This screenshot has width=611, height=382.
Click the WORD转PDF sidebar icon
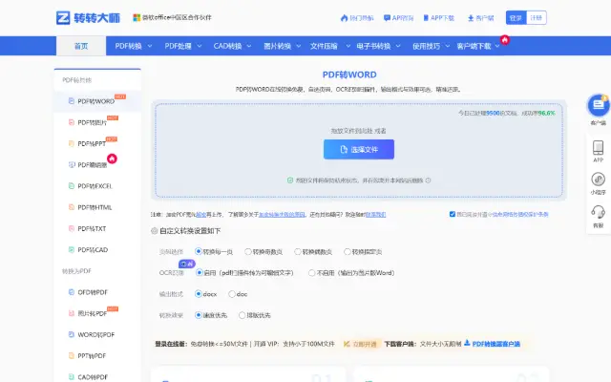pyautogui.click(x=72, y=334)
